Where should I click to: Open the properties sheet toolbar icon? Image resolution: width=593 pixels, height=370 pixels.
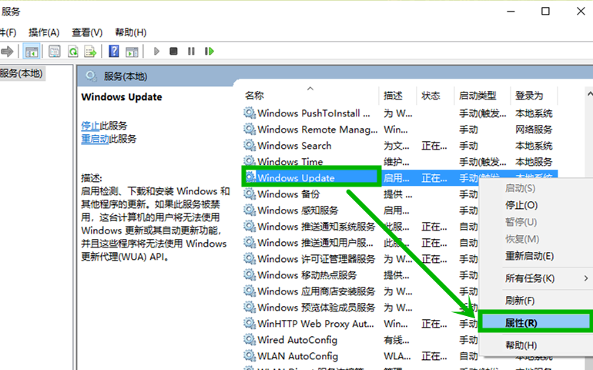click(55, 51)
